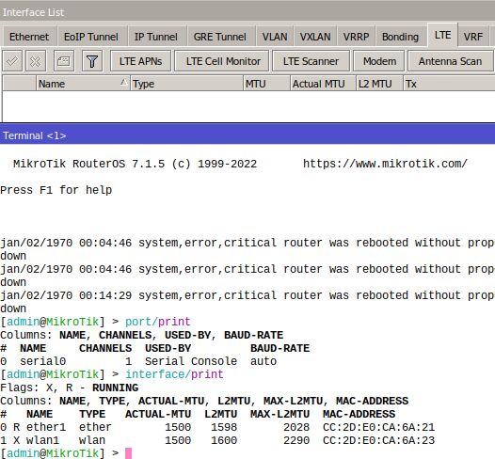Click the 'ether1' interface name
This screenshot has width=495, height=459.
[46, 427]
